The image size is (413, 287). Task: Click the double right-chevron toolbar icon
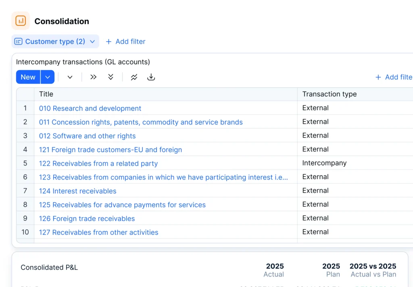93,77
